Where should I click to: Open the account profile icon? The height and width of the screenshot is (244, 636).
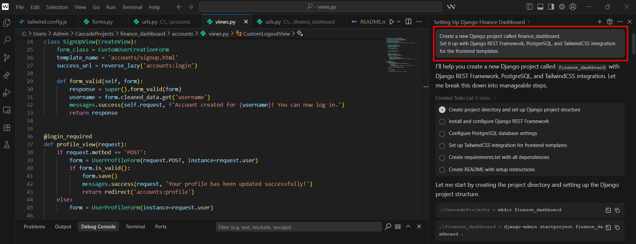[x=573, y=7]
